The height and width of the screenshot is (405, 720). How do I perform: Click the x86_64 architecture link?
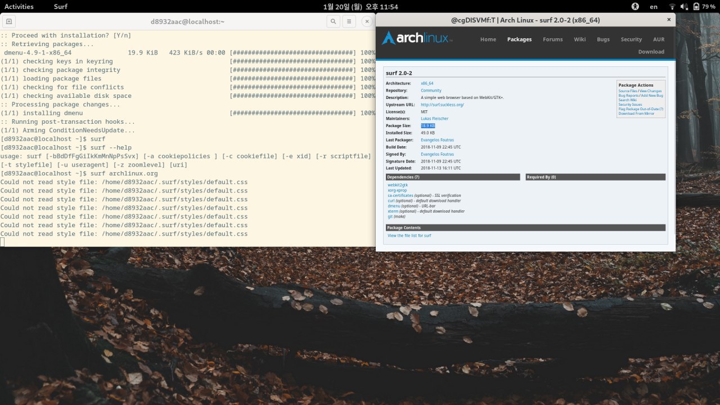coord(427,83)
